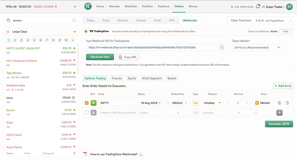Toggle CE type in empty row
Viewport: 297px width, 161px height.
click(196, 112)
